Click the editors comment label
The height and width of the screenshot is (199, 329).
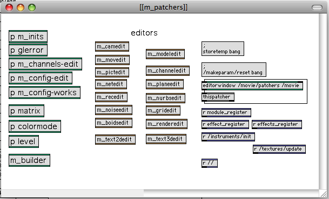click(x=144, y=33)
